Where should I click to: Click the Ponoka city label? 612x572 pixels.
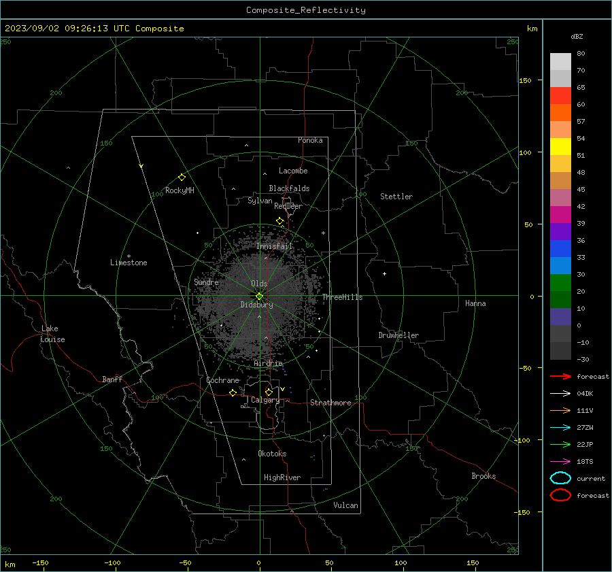click(x=310, y=140)
